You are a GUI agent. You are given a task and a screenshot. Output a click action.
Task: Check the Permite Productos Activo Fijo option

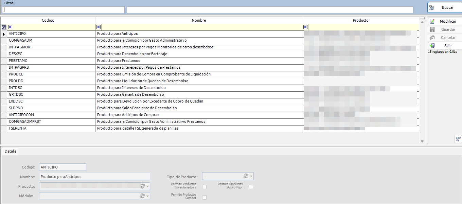[251, 186]
